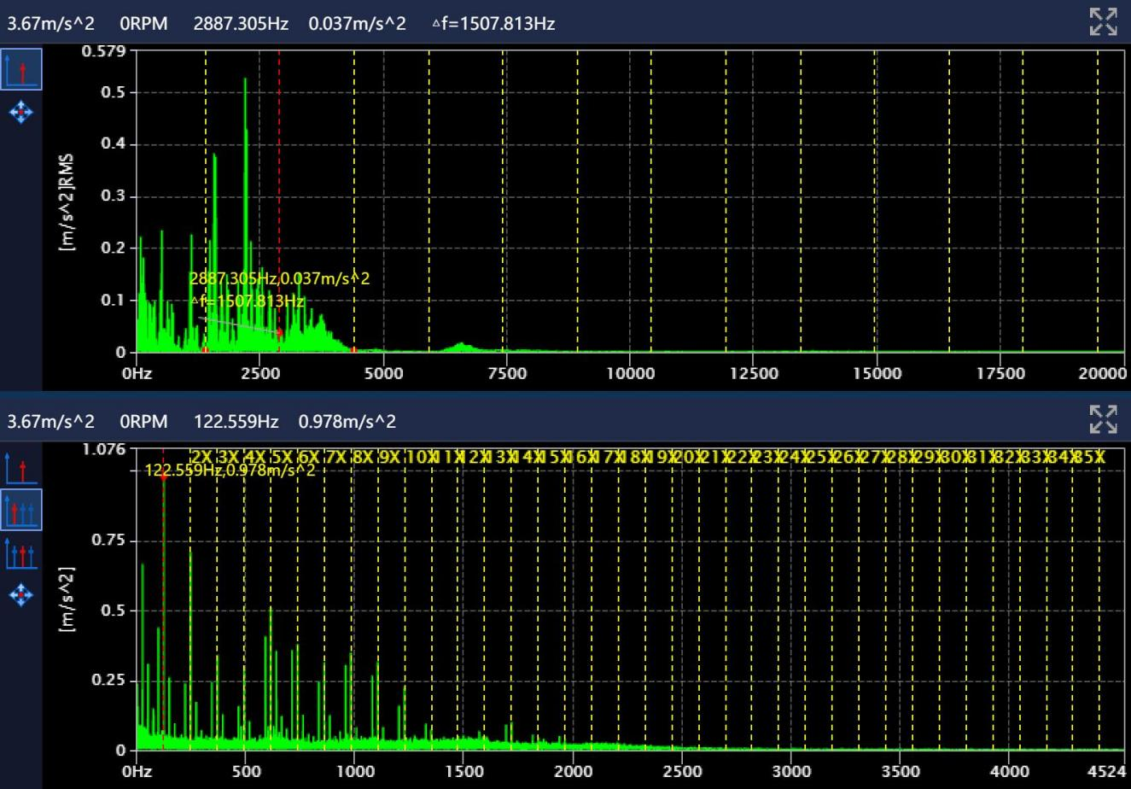The height and width of the screenshot is (789, 1131).
Task: Expand bottom spectrum chart to fullscreen
Action: click(x=1104, y=419)
